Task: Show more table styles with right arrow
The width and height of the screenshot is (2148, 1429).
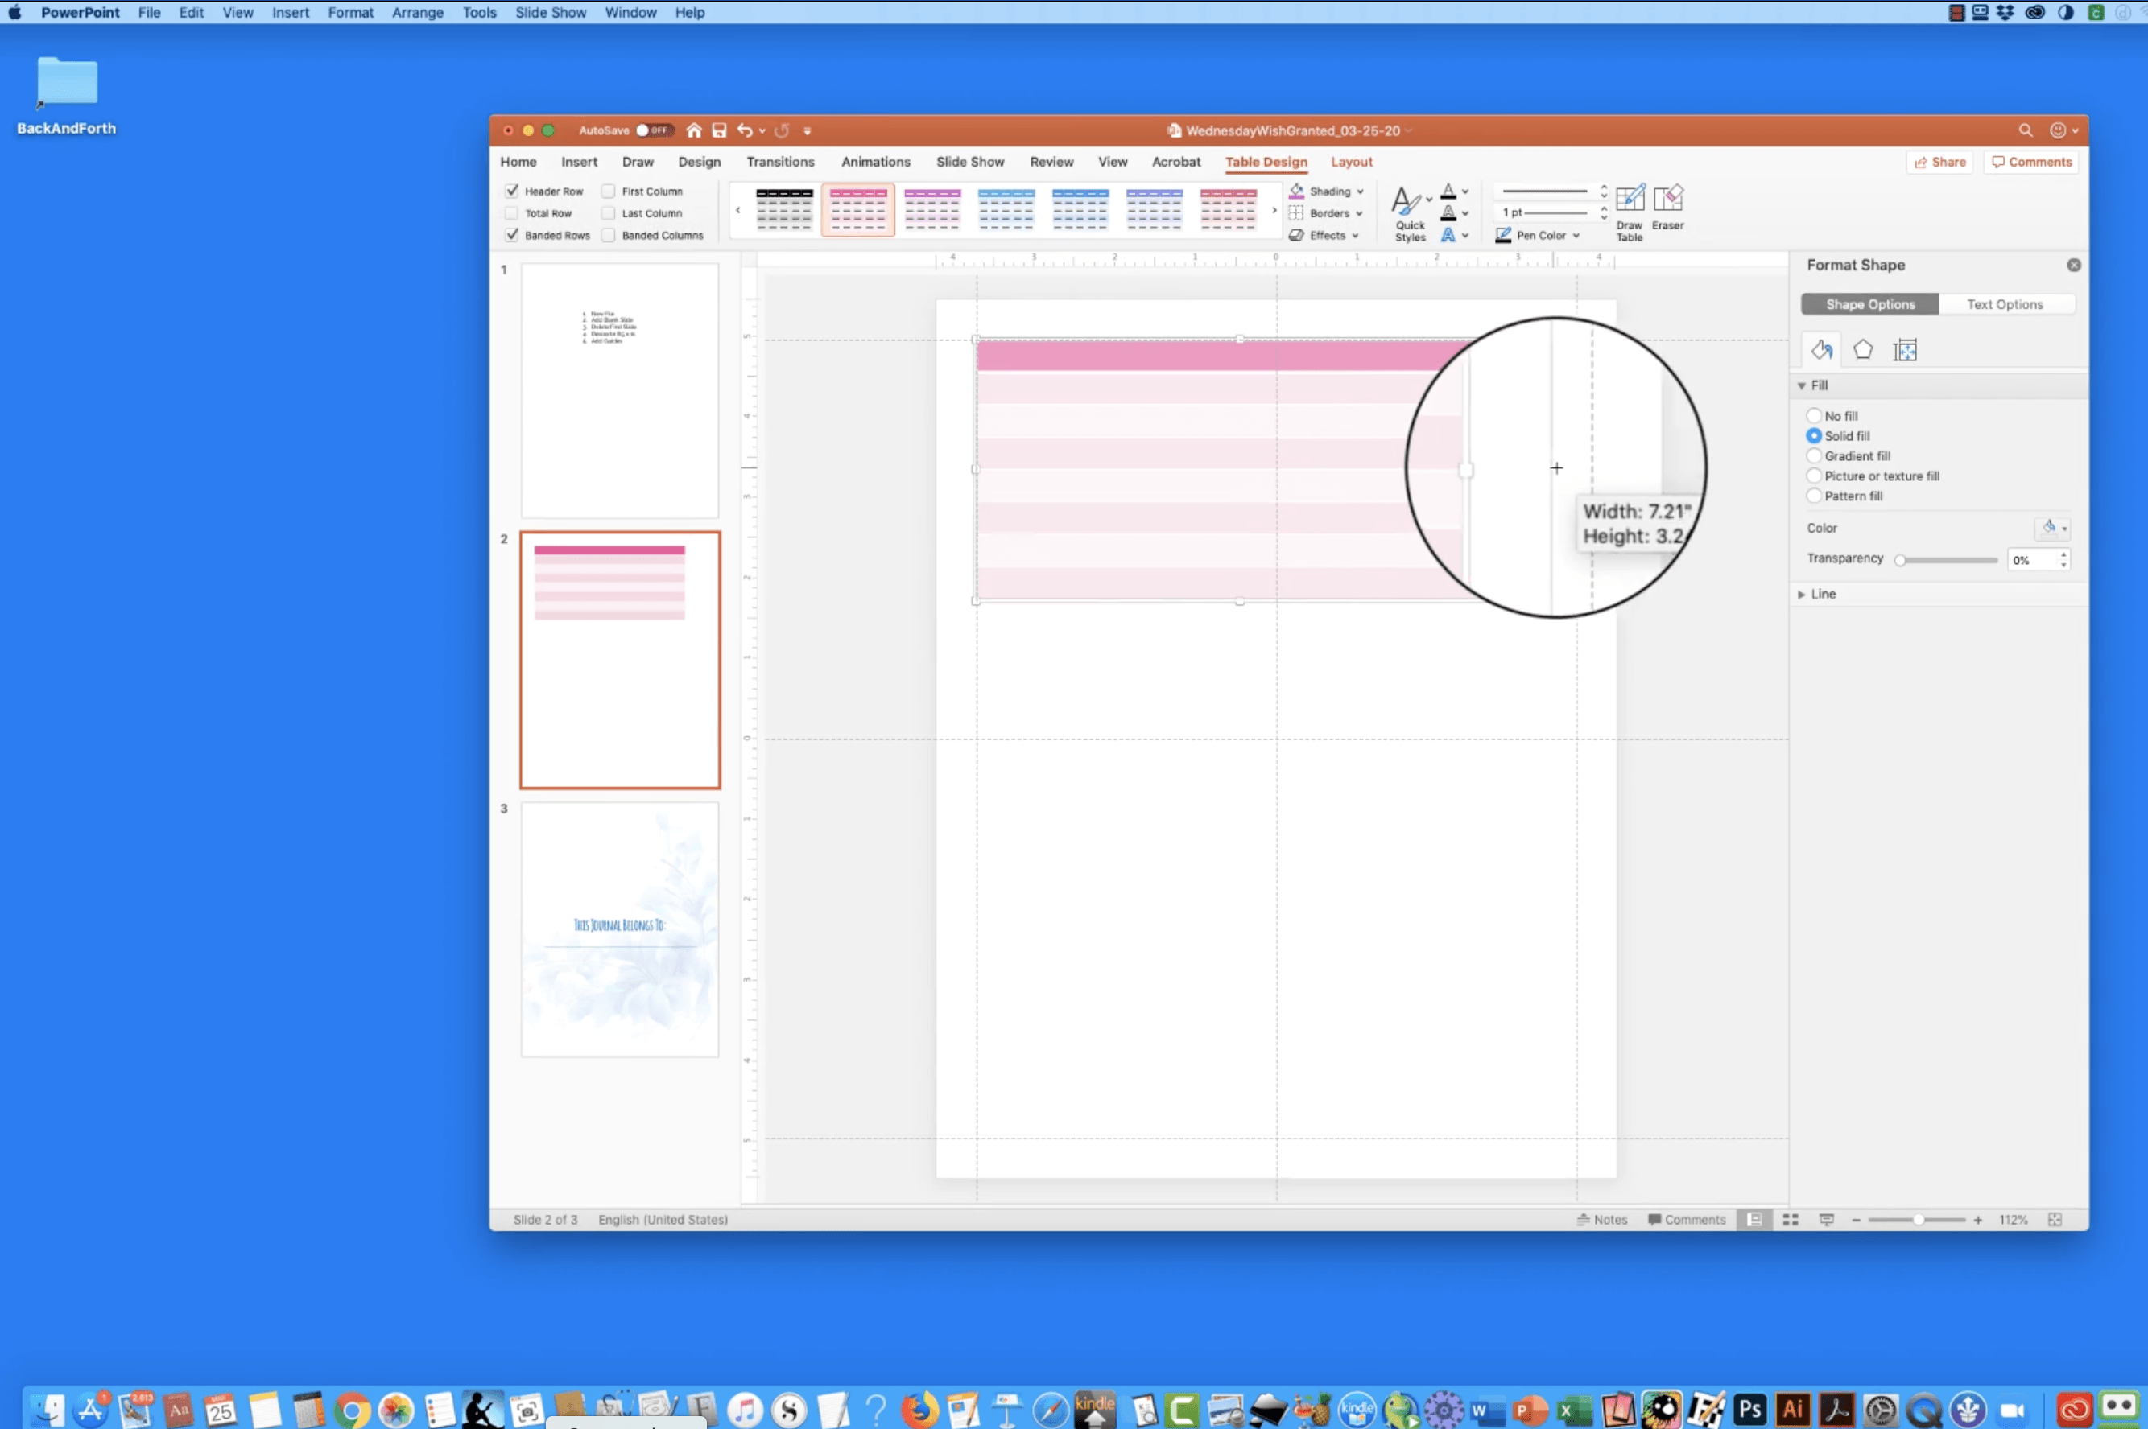Action: tap(1274, 211)
